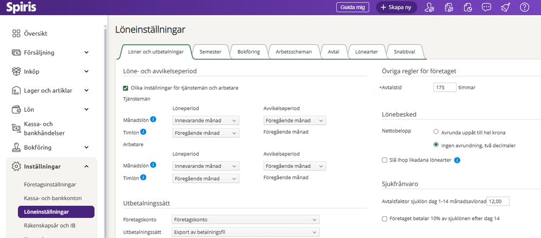Open Arbetare Timlön Löneperiod dropdown
Image resolution: width=541 pixels, height=238 pixels.
(x=206, y=179)
